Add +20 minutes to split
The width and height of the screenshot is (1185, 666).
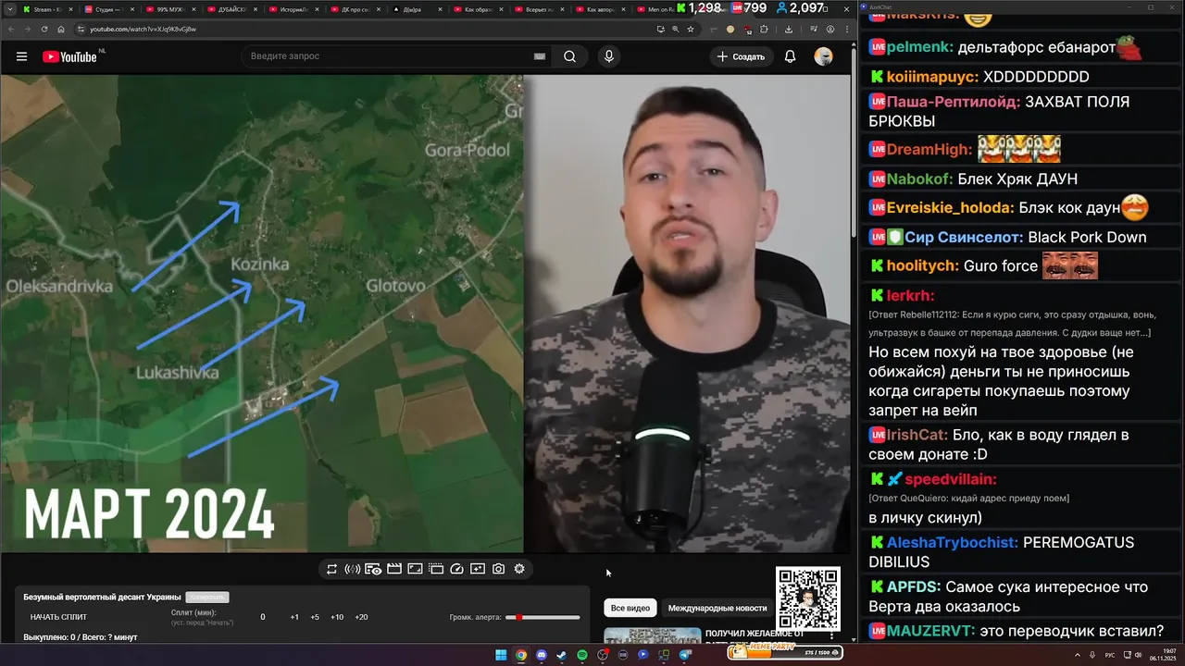[361, 617]
